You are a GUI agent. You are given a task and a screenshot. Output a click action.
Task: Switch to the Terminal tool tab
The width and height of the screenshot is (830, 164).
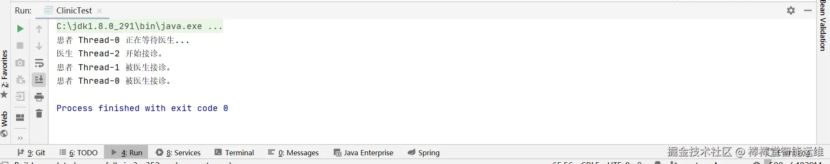[x=234, y=152]
